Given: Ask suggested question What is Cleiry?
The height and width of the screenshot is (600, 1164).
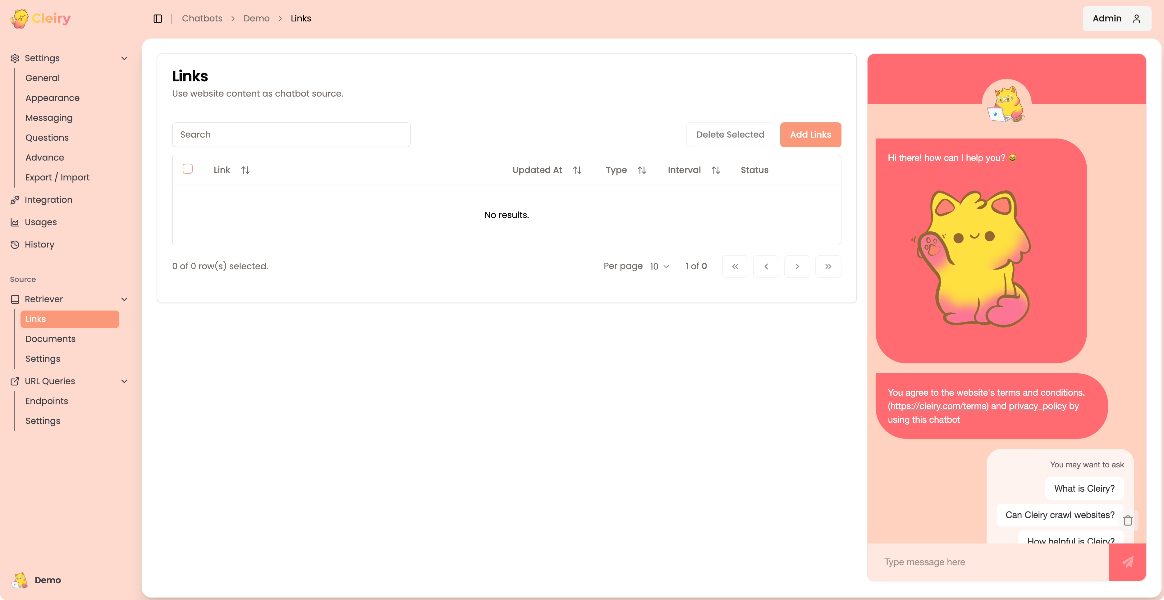Looking at the screenshot, I should [x=1084, y=489].
